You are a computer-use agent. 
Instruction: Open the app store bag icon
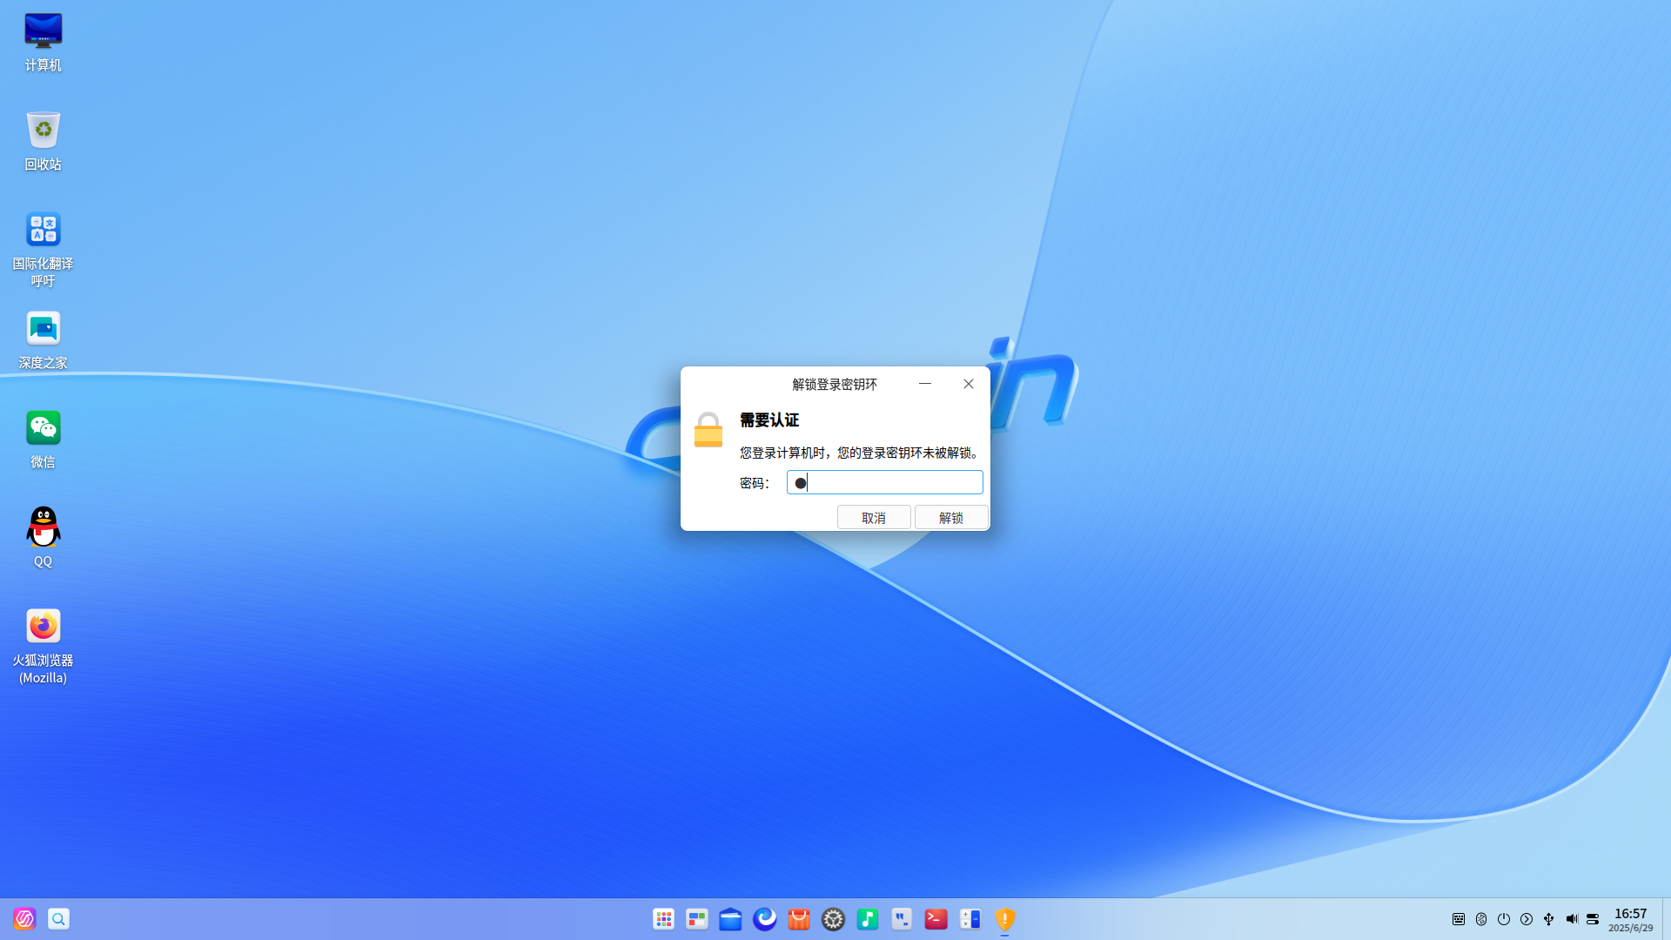click(799, 919)
